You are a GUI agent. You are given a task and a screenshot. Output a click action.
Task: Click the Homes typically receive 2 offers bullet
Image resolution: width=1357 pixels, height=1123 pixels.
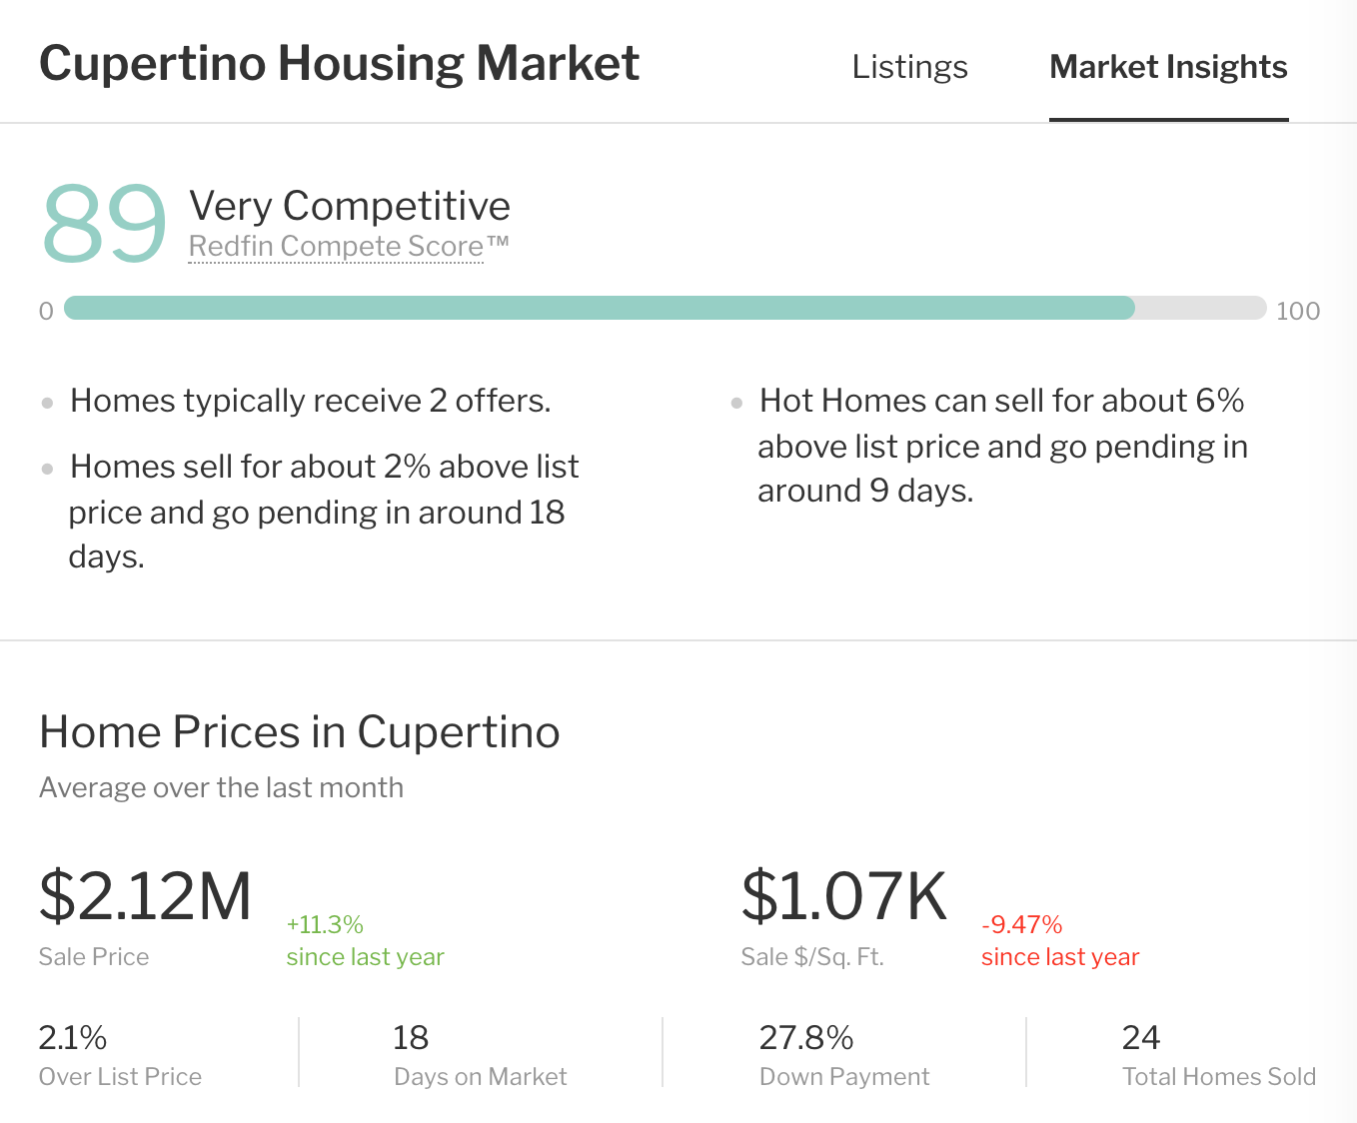coord(310,401)
